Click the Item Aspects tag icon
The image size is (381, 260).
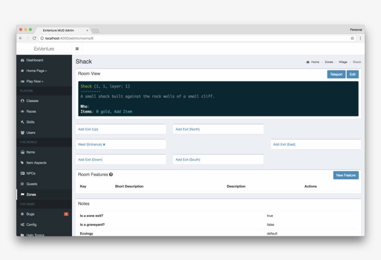(22, 163)
